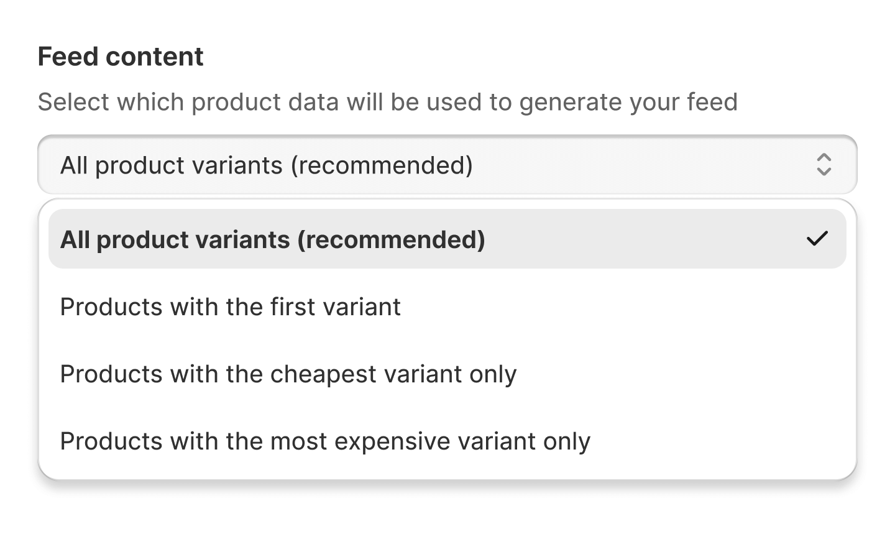Select "Products with the first variant"
Screen dimensions: 895x549
coord(231,307)
